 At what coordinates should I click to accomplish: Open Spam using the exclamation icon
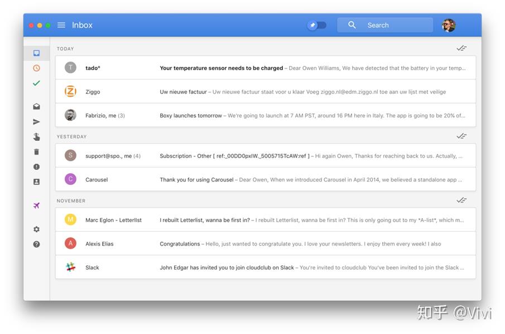[36, 166]
